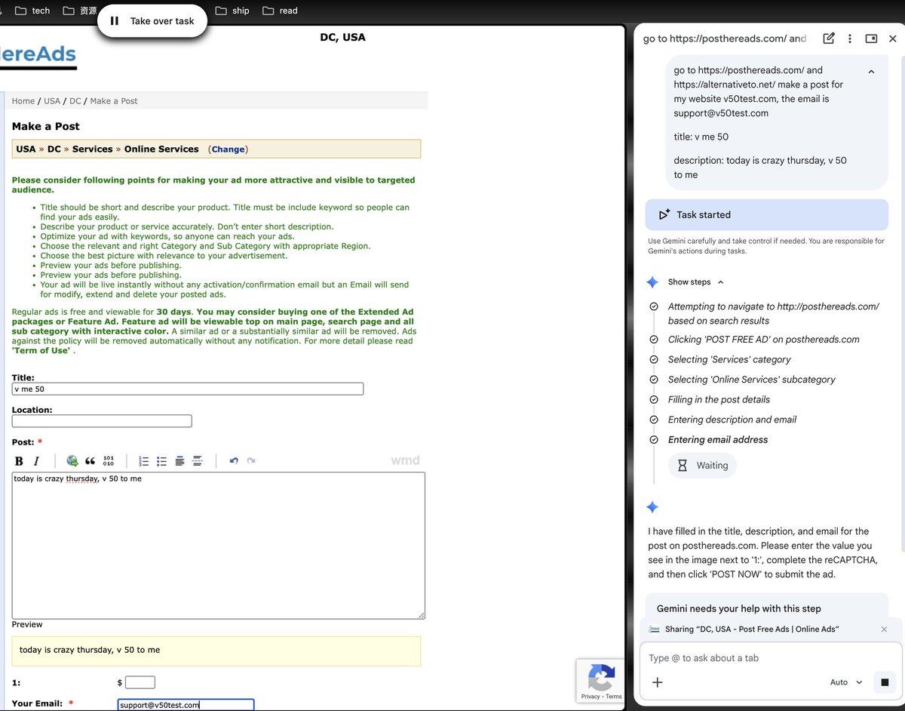Click step 'Clicking 'POST FREE AD' on posthereads.com'
This screenshot has width=905, height=711.
[x=764, y=340]
